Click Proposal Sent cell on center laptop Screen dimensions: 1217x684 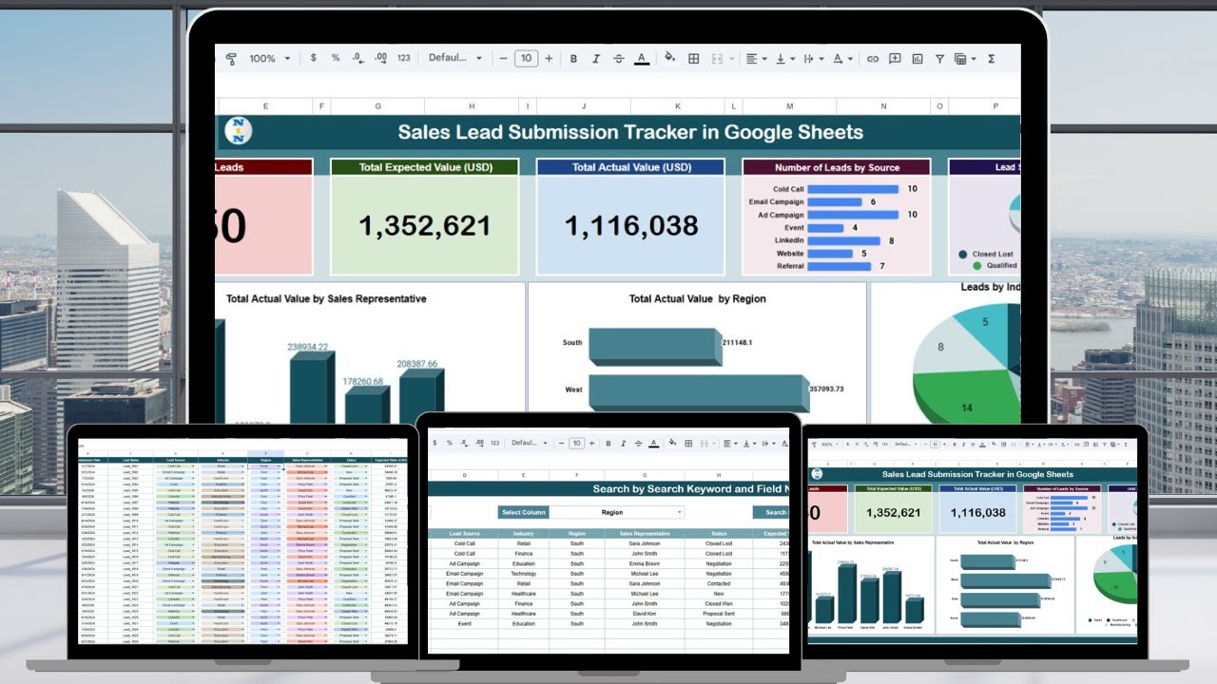pyautogui.click(x=719, y=614)
